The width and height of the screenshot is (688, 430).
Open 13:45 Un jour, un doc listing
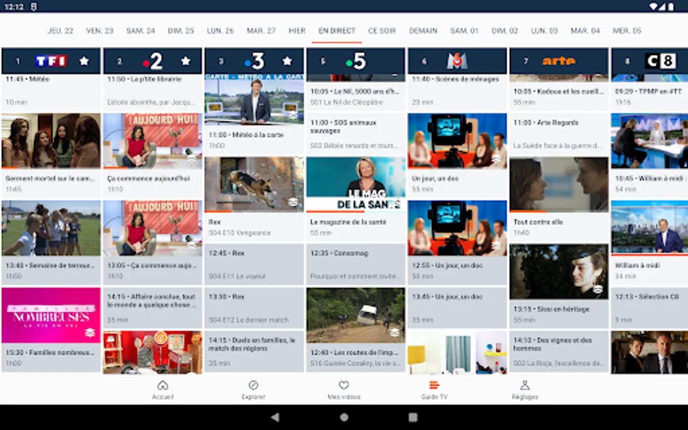tap(457, 308)
